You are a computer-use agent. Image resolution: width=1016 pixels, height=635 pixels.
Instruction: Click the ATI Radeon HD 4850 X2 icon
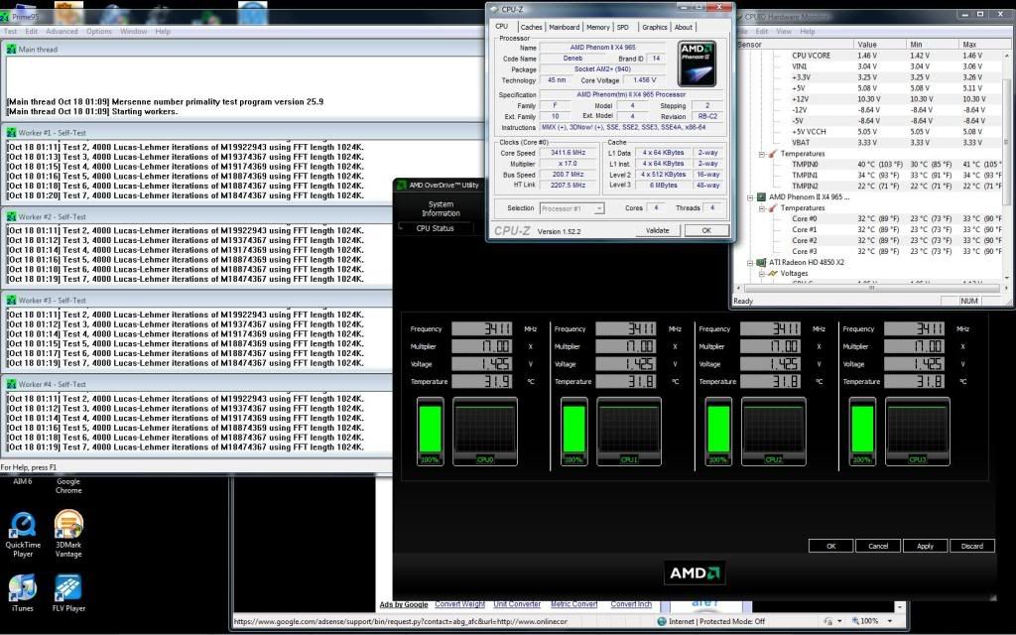(x=762, y=262)
